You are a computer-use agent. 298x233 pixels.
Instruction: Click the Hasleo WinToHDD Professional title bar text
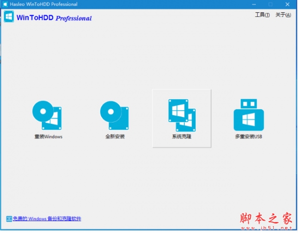pyautogui.click(x=44, y=4)
